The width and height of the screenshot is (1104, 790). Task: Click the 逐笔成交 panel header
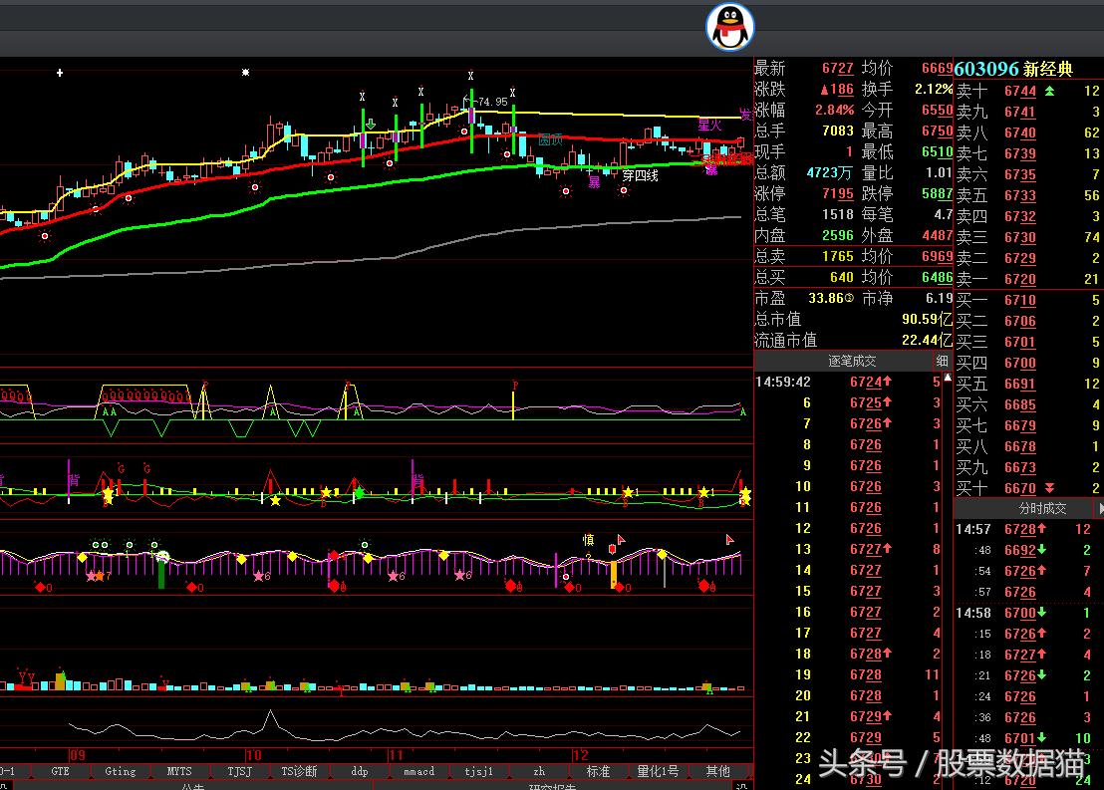(x=852, y=362)
